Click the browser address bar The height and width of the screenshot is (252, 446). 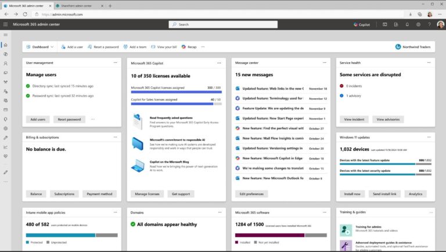(219, 14)
